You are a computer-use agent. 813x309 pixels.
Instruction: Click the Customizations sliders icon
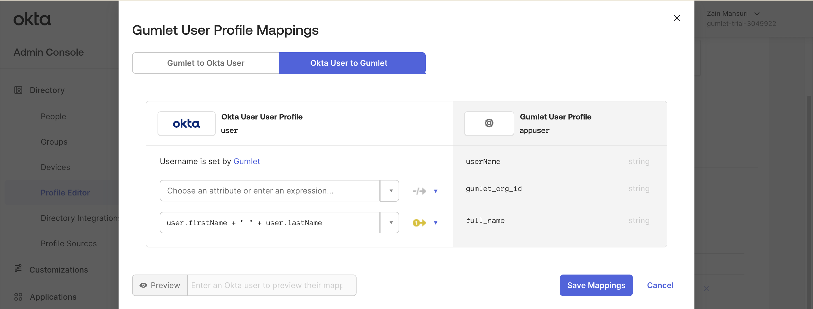click(x=18, y=268)
